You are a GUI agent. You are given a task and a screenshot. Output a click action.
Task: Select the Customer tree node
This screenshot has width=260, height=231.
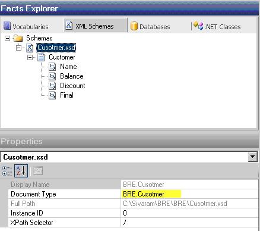pyautogui.click(x=62, y=57)
